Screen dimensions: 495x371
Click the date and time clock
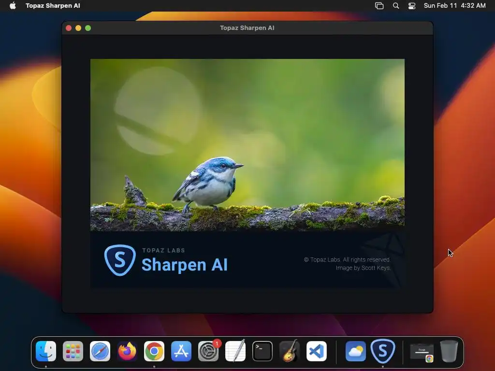(454, 6)
